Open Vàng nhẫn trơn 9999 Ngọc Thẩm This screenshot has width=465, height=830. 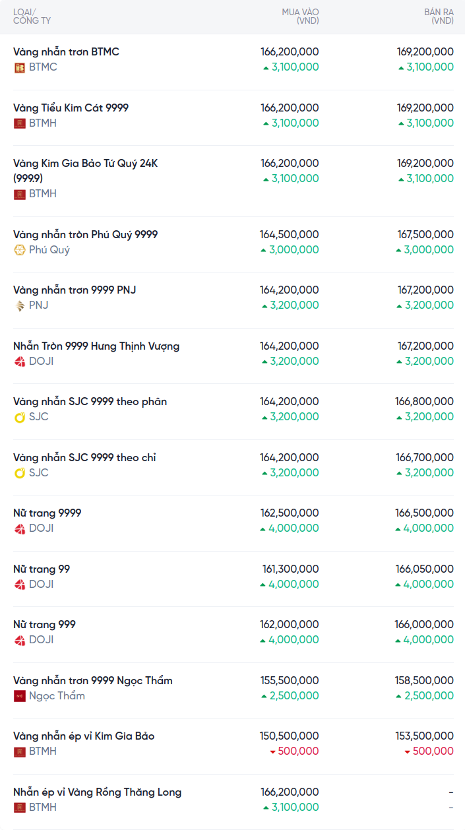(92, 680)
